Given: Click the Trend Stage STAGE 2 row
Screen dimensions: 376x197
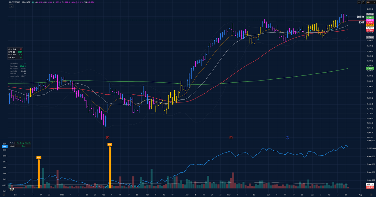Looking at the screenshot, I should pyautogui.click(x=18, y=66).
